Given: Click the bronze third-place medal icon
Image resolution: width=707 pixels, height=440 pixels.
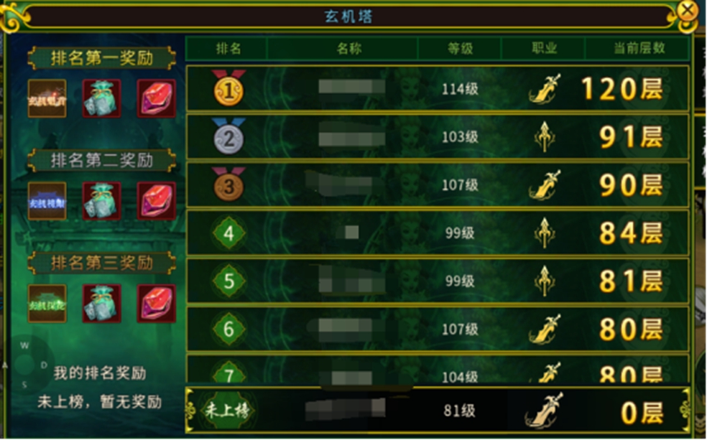Looking at the screenshot, I should pyautogui.click(x=228, y=184).
